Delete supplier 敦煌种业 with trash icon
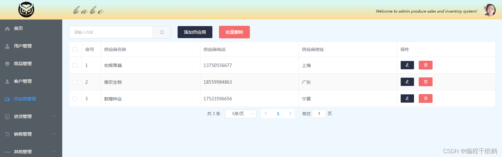 pos(426,98)
